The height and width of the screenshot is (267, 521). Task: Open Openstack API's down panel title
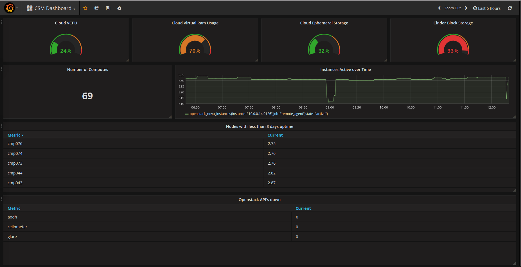(x=260, y=200)
